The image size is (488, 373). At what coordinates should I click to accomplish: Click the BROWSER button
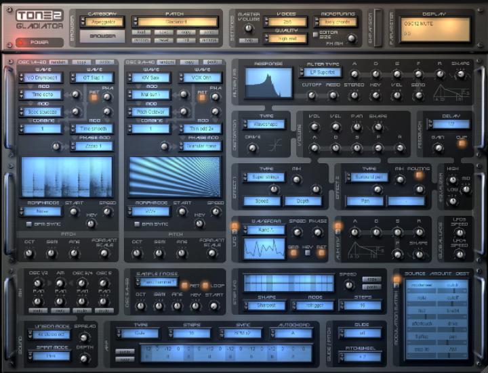coord(102,37)
